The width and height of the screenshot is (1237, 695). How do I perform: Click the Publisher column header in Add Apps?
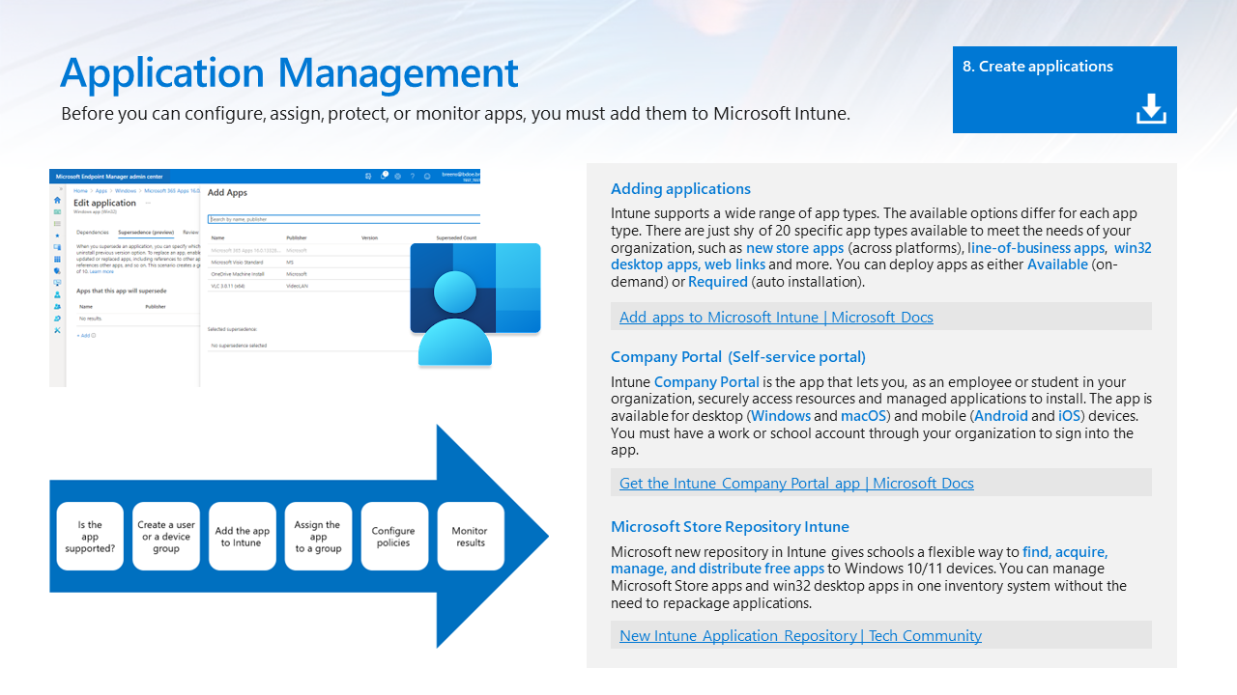pos(296,237)
